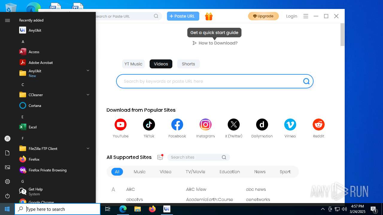Open the Dailymotion site icon
The width and height of the screenshot is (383, 215).
[262, 125]
